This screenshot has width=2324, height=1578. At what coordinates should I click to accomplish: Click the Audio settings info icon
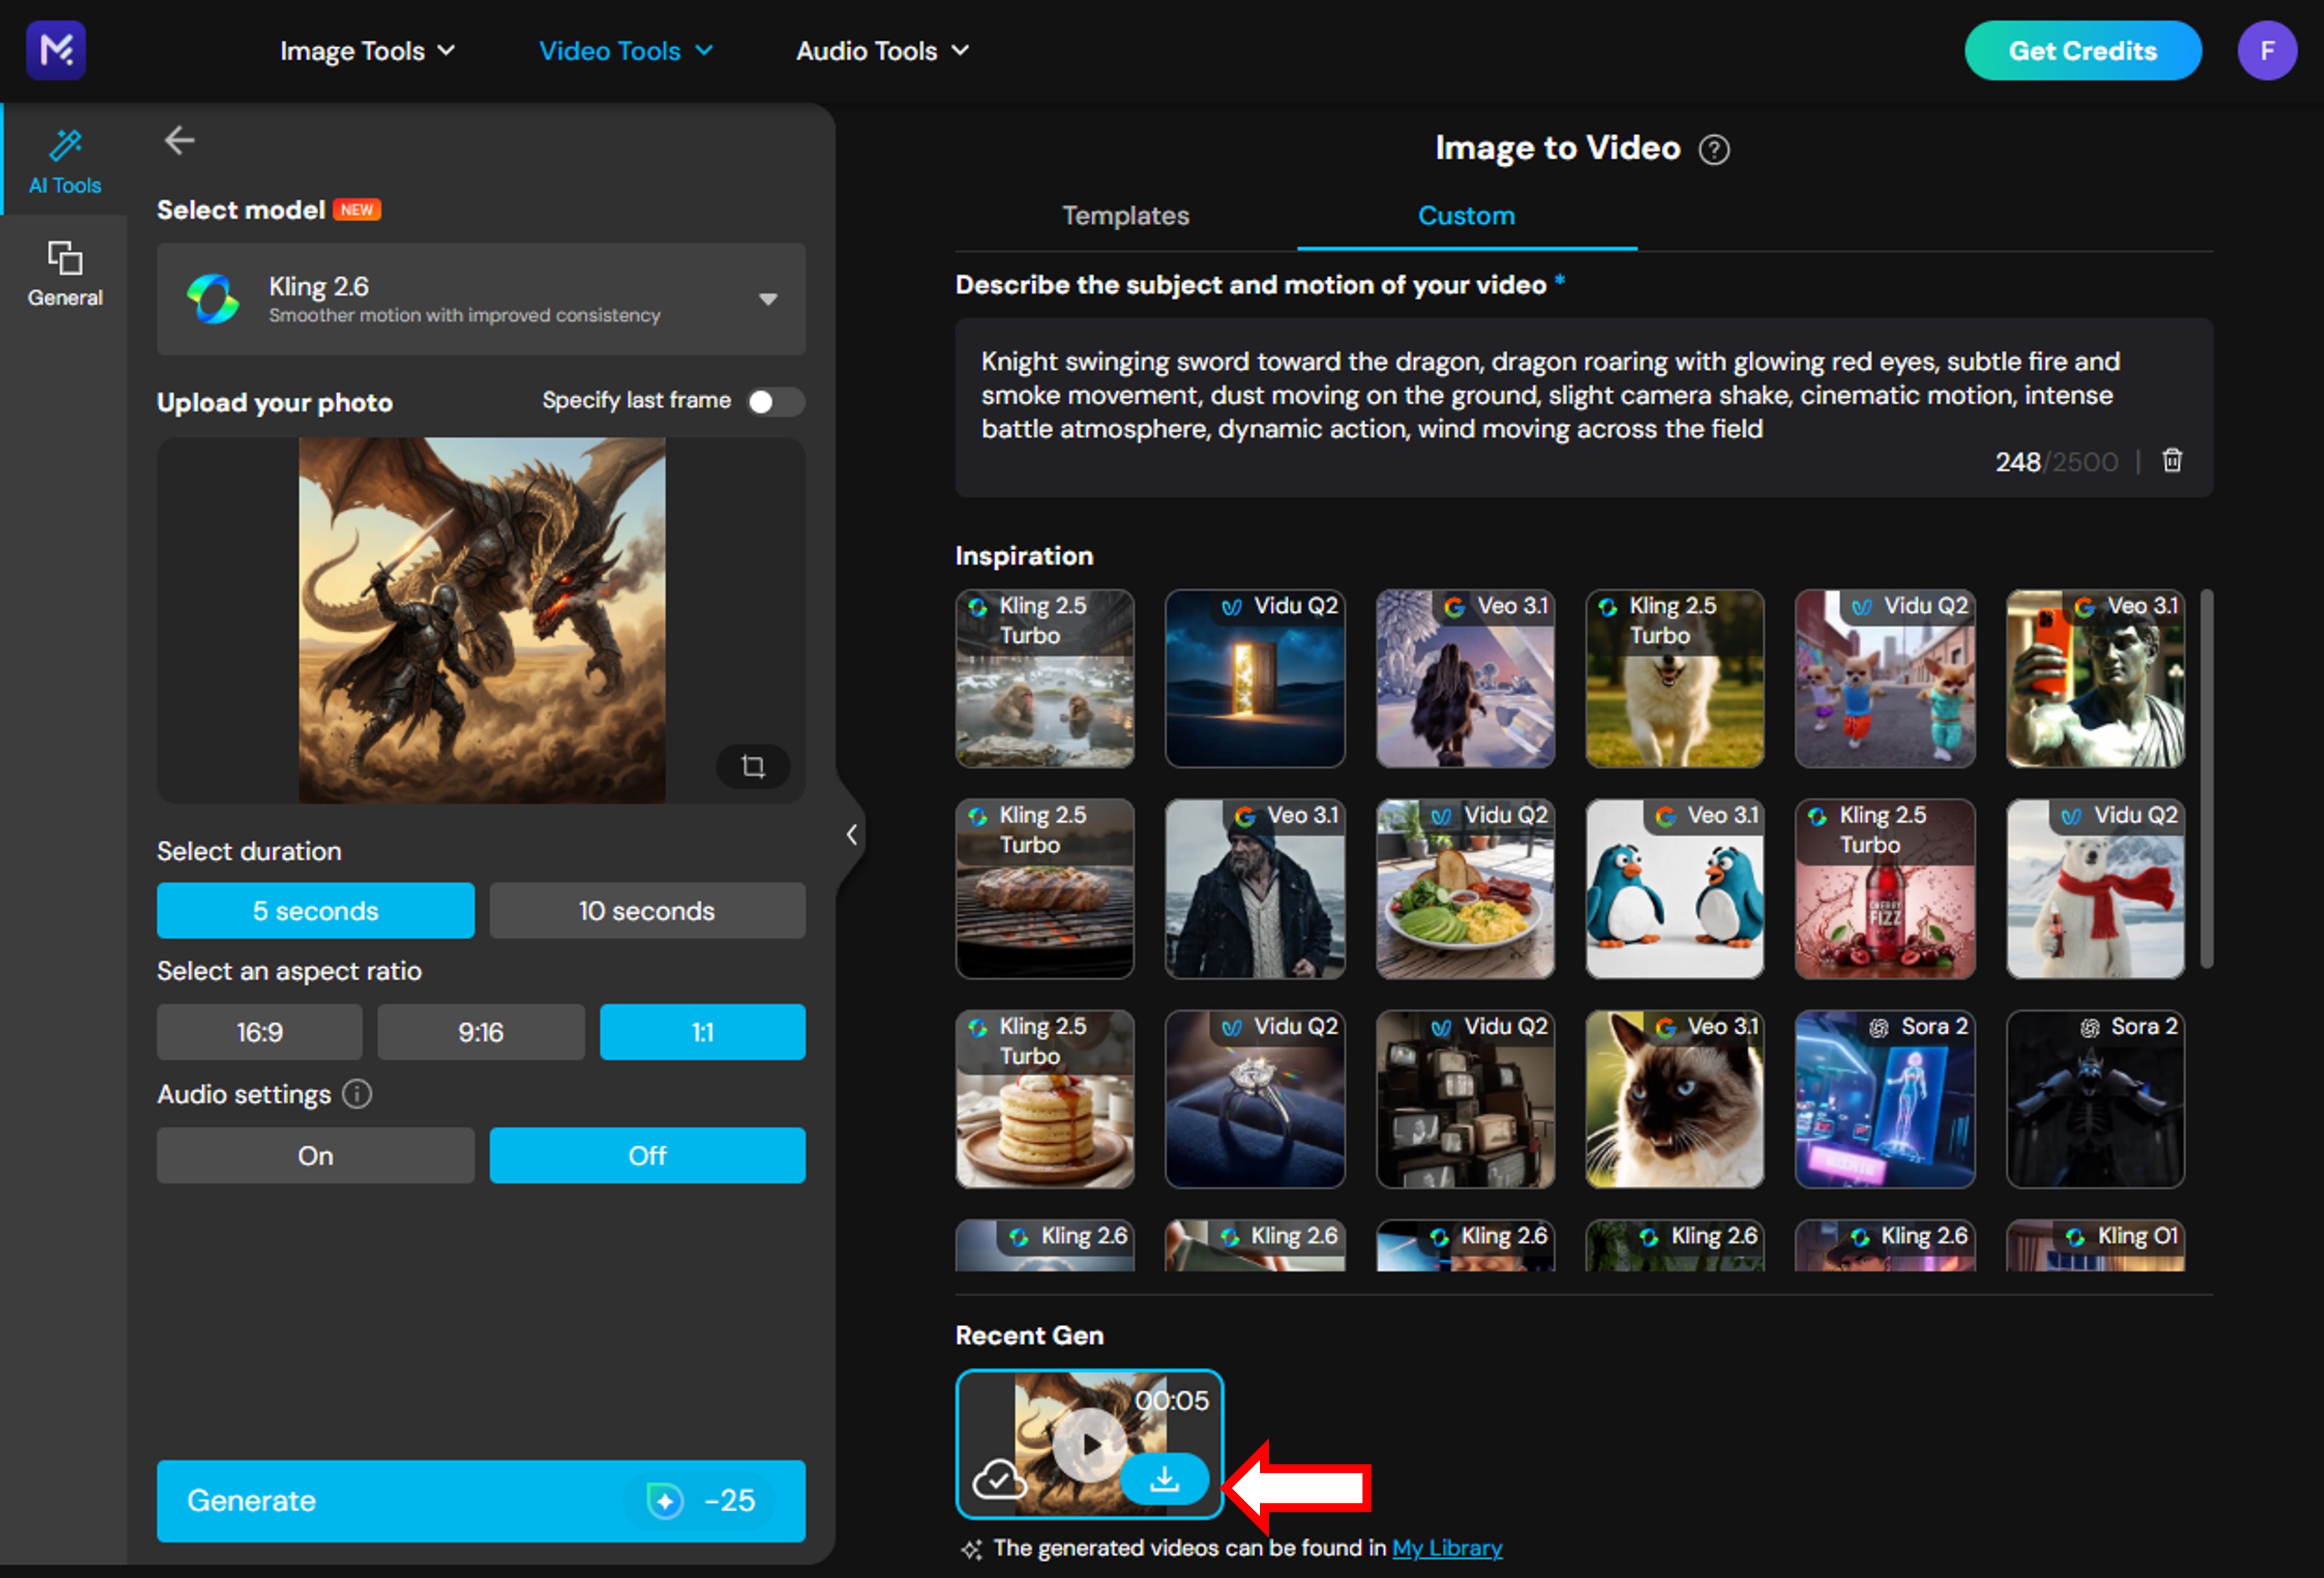pyautogui.click(x=357, y=1094)
